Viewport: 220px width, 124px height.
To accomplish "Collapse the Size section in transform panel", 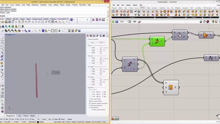I will (89, 45).
